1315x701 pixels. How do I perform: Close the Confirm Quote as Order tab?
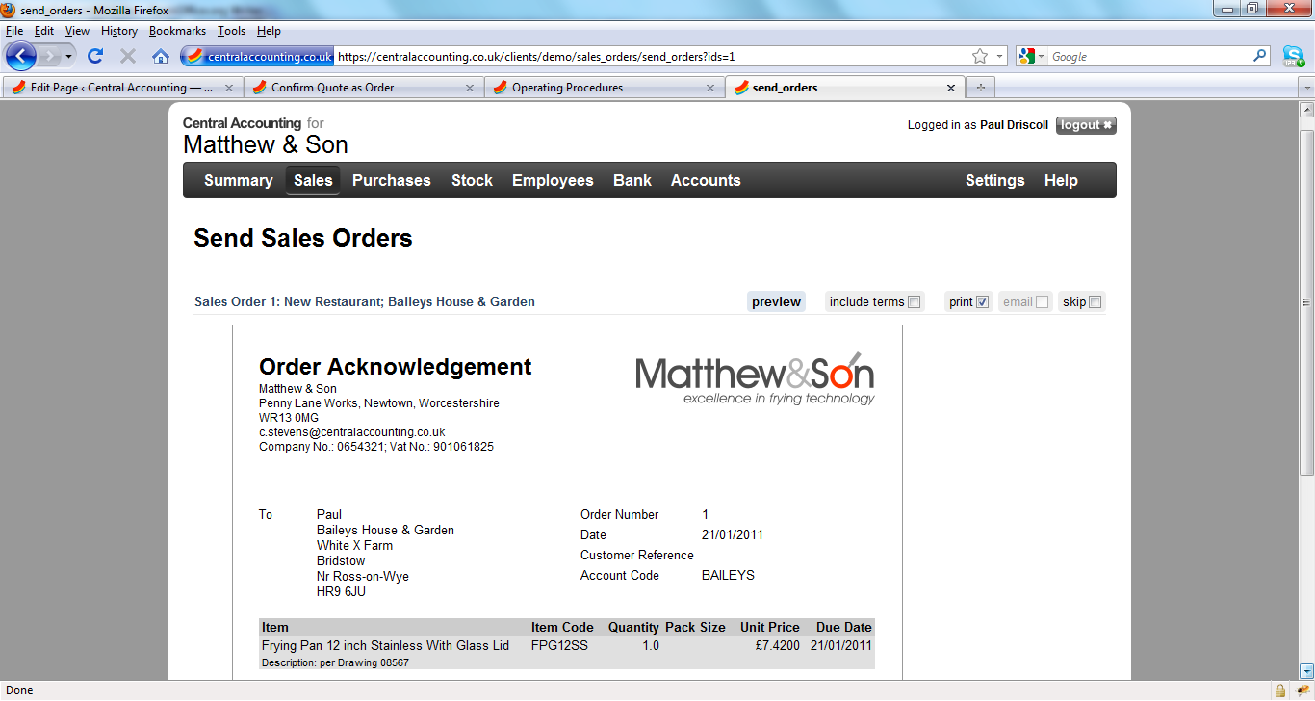[x=470, y=88]
